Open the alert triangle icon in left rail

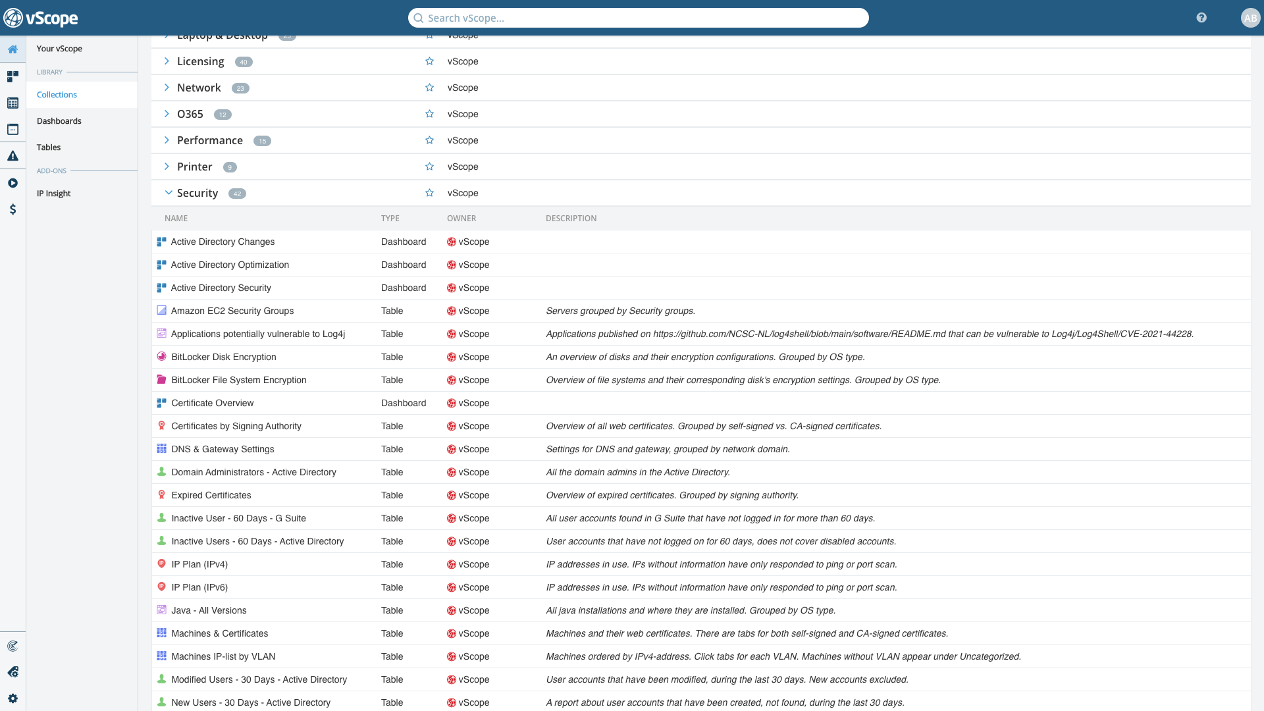(13, 156)
